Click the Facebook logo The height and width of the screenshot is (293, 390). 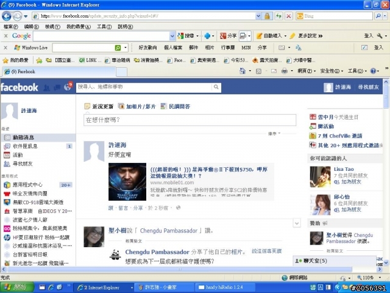pos(19,87)
